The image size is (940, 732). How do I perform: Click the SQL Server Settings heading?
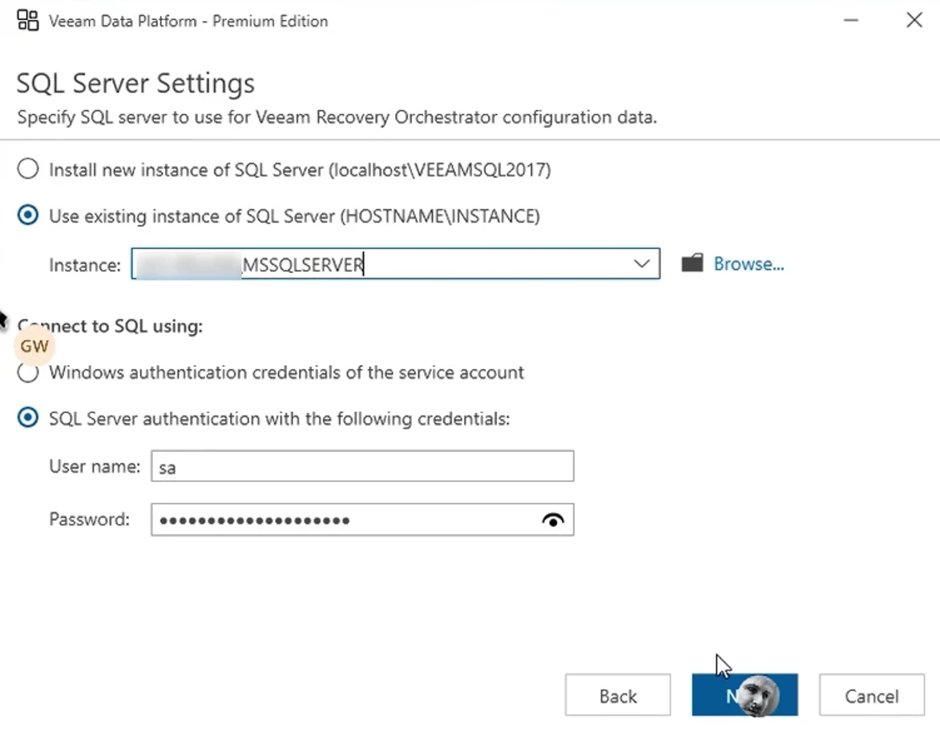pos(135,82)
